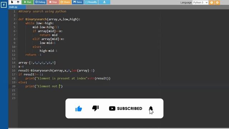229x129 pixels.
Task: Format code using the Beautify button
Action: click(x=91, y=2)
